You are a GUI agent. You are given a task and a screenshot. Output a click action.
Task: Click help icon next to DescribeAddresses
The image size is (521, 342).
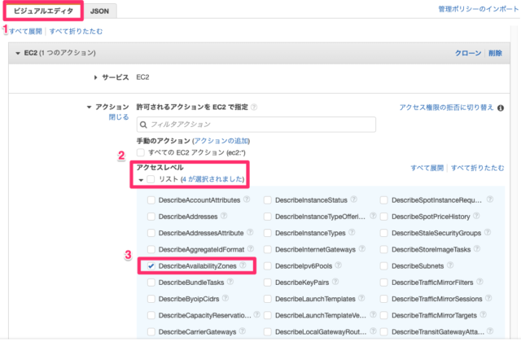click(x=224, y=216)
